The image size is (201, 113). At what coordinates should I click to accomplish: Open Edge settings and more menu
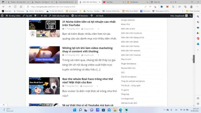tap(197, 7)
